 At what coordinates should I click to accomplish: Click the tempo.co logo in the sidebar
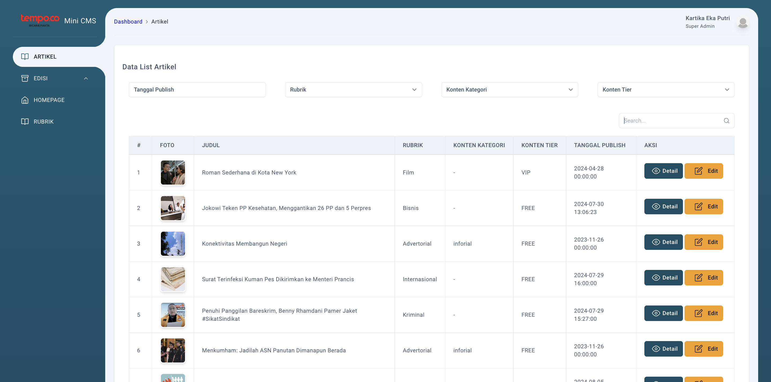click(x=40, y=20)
